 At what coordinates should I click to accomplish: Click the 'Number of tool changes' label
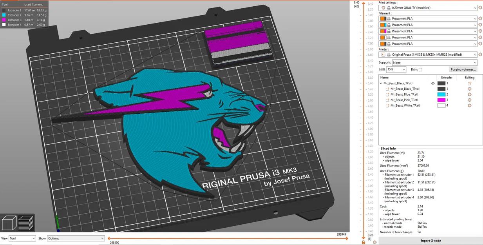pos(396,232)
